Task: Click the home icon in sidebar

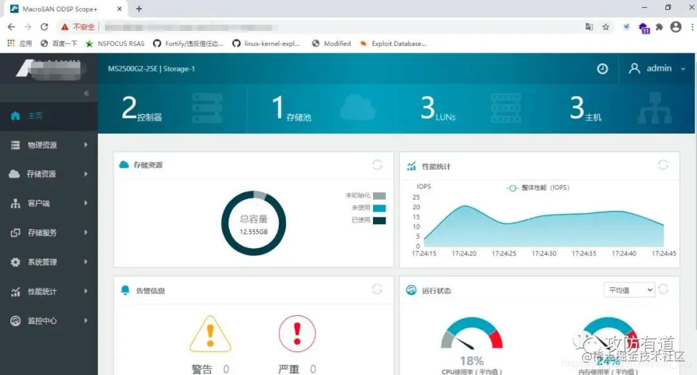Action: 15,116
